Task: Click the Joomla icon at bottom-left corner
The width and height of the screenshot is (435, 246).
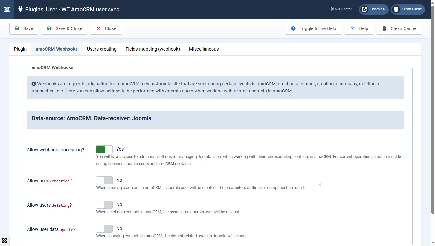Action: [x=4, y=241]
